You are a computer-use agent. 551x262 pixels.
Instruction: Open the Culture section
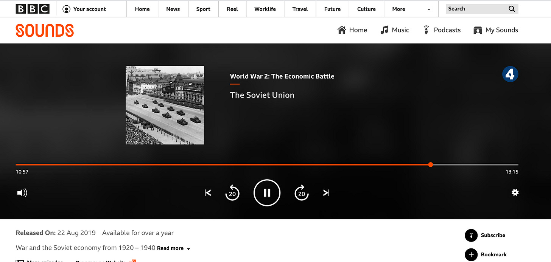click(366, 9)
